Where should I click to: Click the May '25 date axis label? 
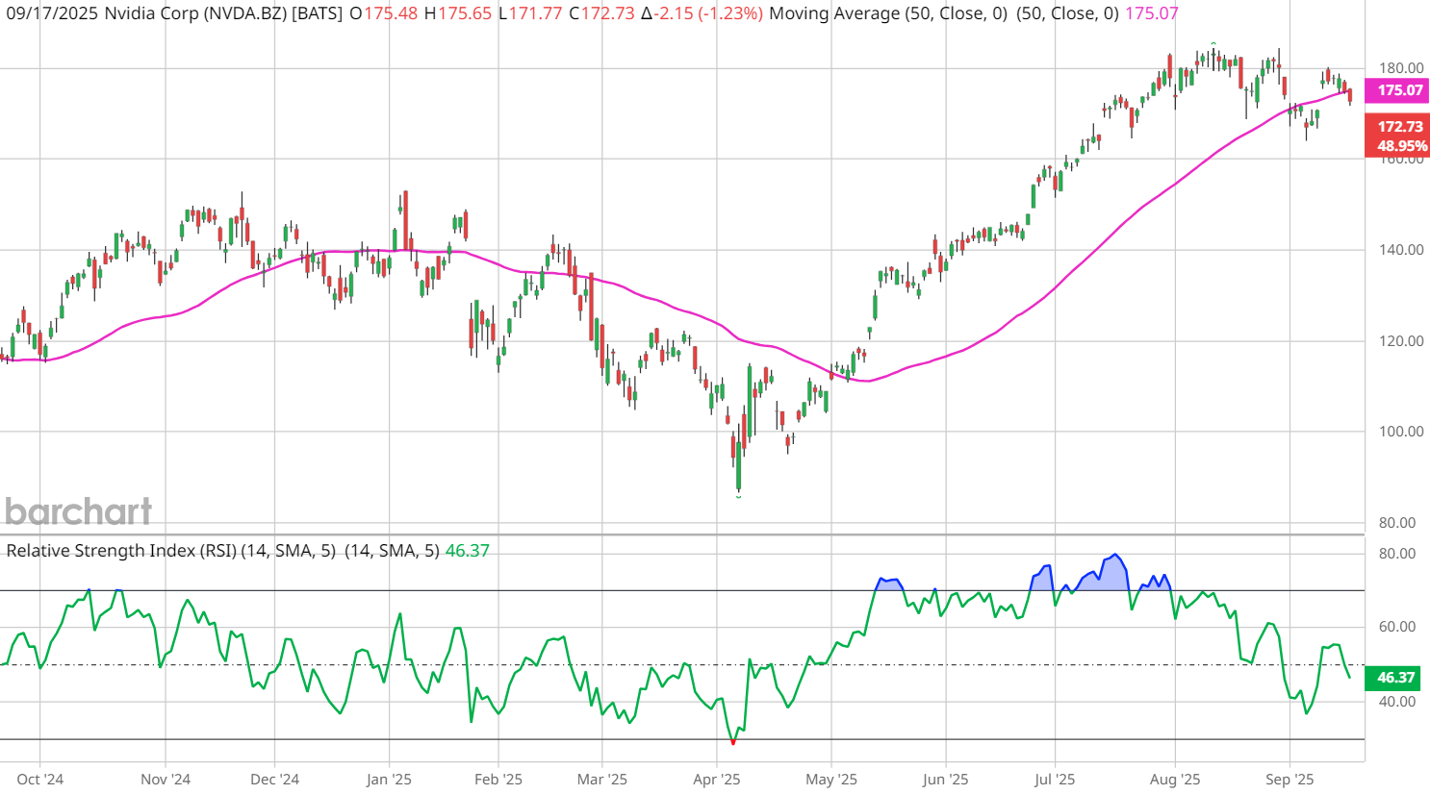coord(831,780)
